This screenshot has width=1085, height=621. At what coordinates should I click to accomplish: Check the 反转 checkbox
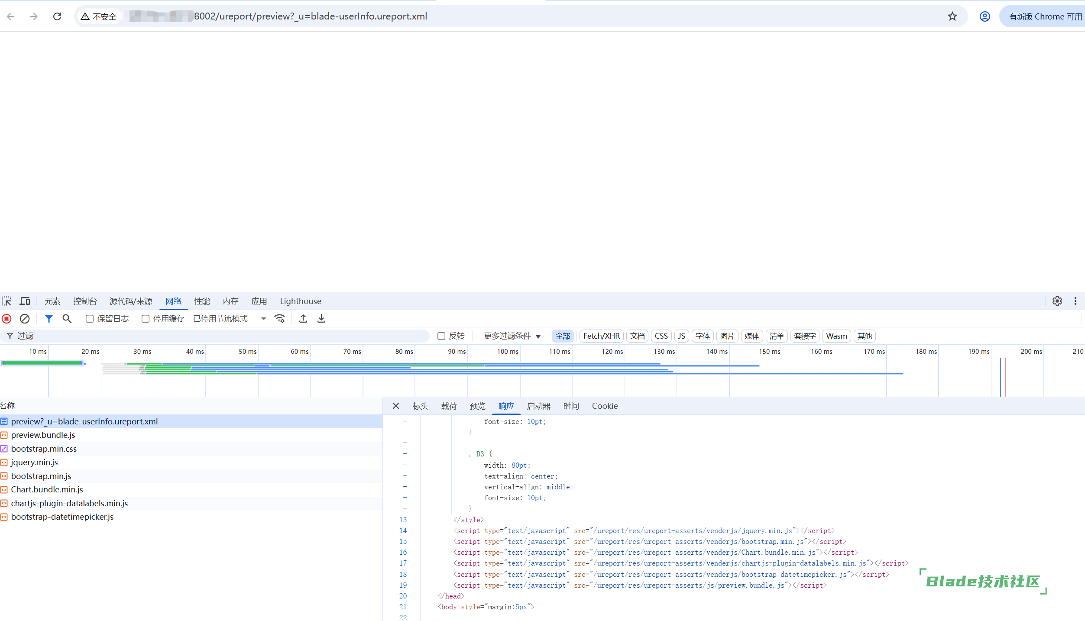coord(441,336)
